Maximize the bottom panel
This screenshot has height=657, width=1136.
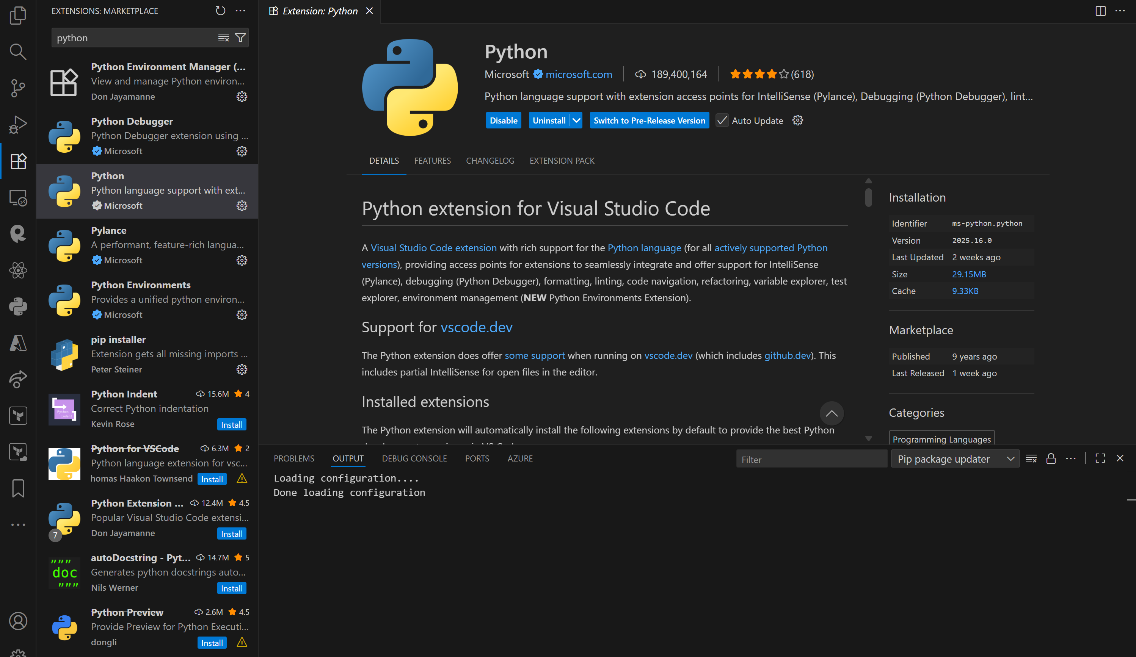pyautogui.click(x=1100, y=458)
